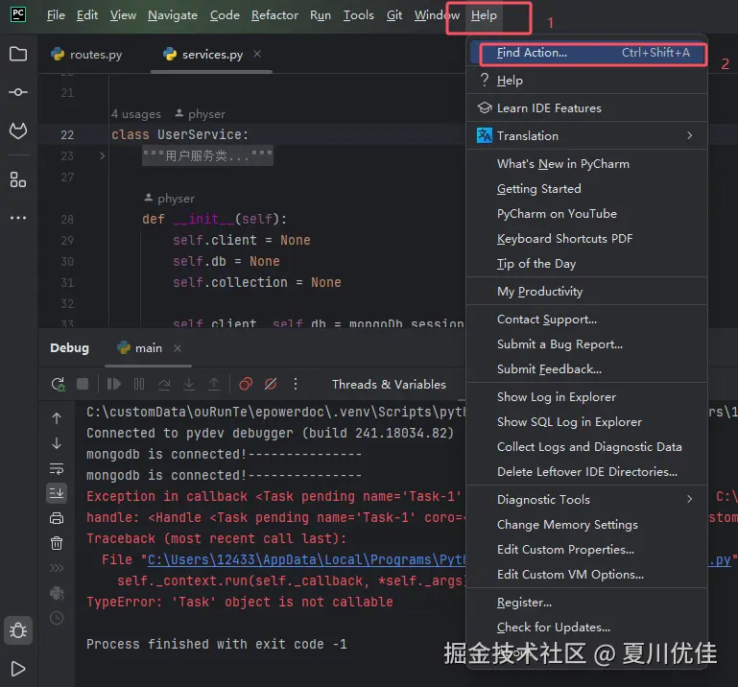Rerun the 'main' debug session
The width and height of the screenshot is (738, 687).
pyautogui.click(x=58, y=384)
